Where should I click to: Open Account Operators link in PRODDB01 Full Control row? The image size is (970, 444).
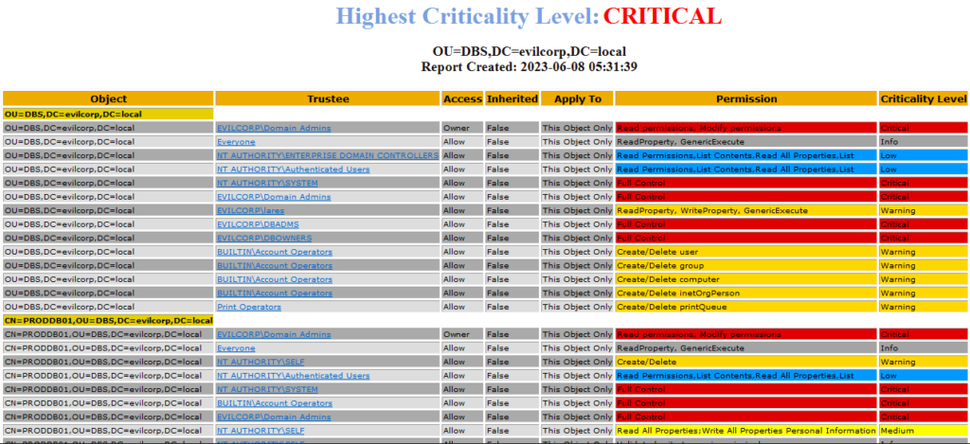(274, 403)
